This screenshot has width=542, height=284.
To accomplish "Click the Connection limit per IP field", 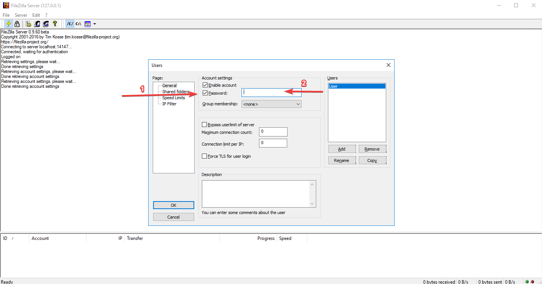I will tap(273, 143).
